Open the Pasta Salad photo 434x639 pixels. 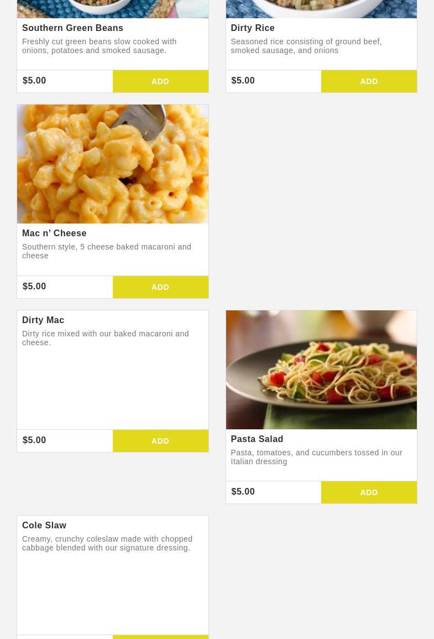coord(321,370)
